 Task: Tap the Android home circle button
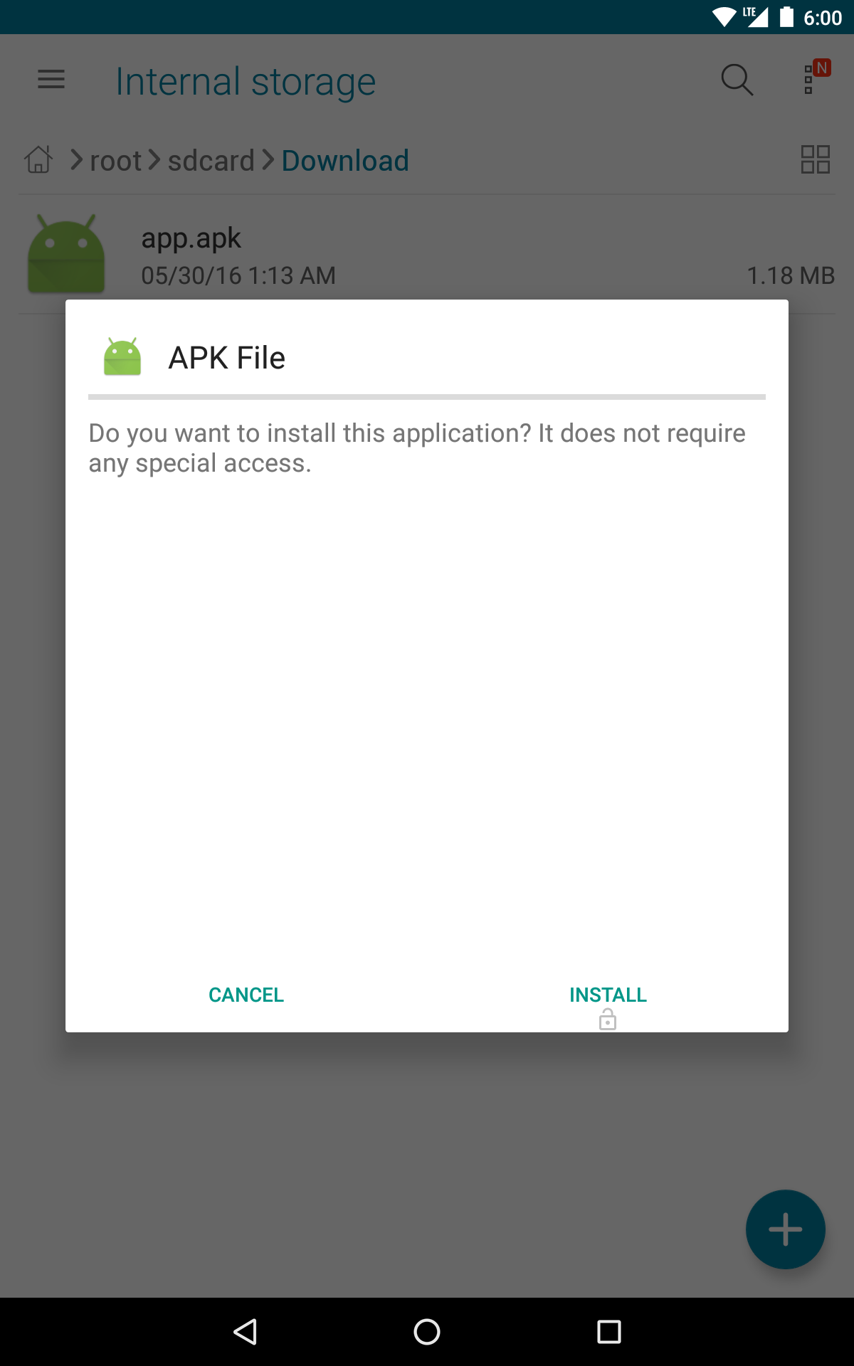click(x=427, y=1332)
